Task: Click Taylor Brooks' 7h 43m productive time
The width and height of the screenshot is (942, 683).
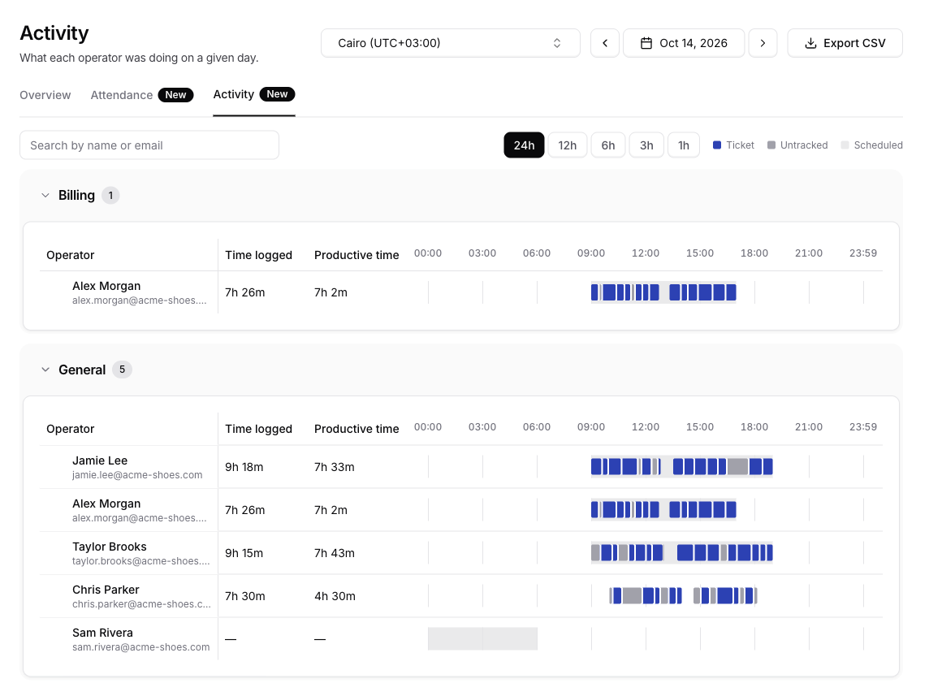Action: (x=335, y=553)
